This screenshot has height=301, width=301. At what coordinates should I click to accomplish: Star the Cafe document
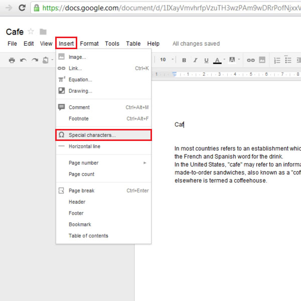pos(31,31)
